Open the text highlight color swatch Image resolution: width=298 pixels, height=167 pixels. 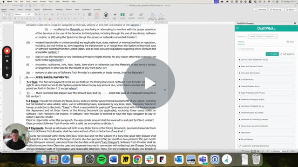point(45,19)
